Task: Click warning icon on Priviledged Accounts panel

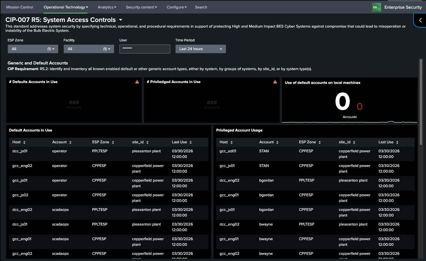Action: point(275,82)
